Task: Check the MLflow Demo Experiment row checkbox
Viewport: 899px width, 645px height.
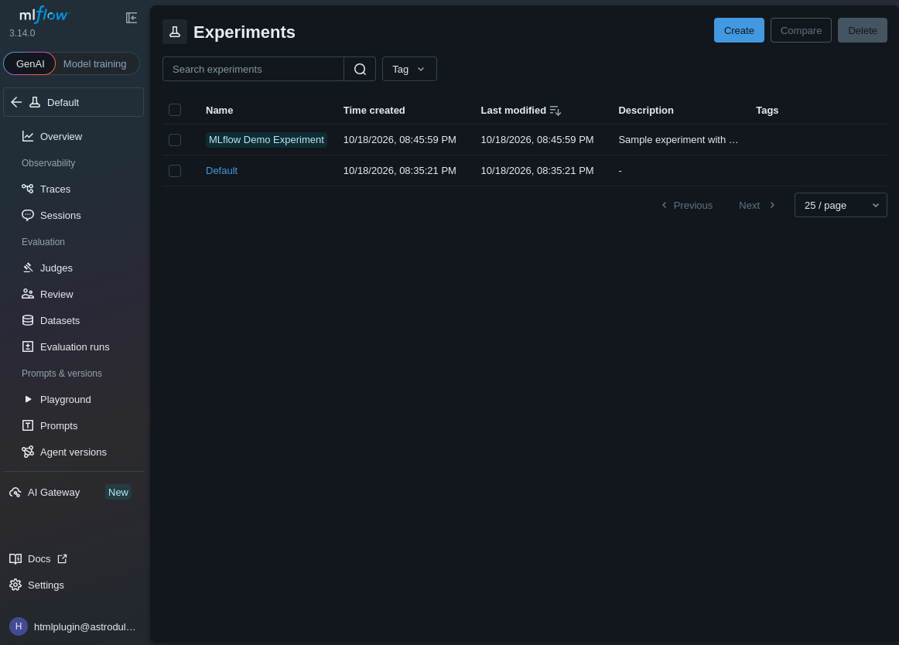Action: coord(175,140)
